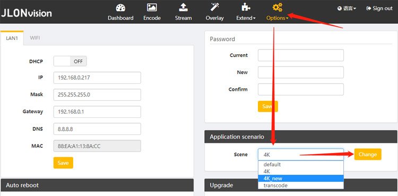This screenshot has height=196, width=398.
Task: Open the Scene select box
Action: click(x=301, y=155)
